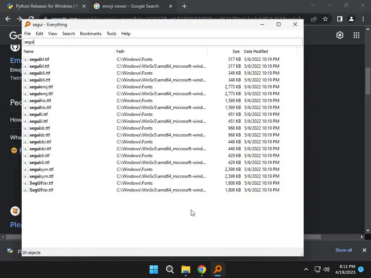Close the emoji viewer Chrome tab
The width and height of the screenshot is (371, 278).
pyautogui.click(x=171, y=7)
